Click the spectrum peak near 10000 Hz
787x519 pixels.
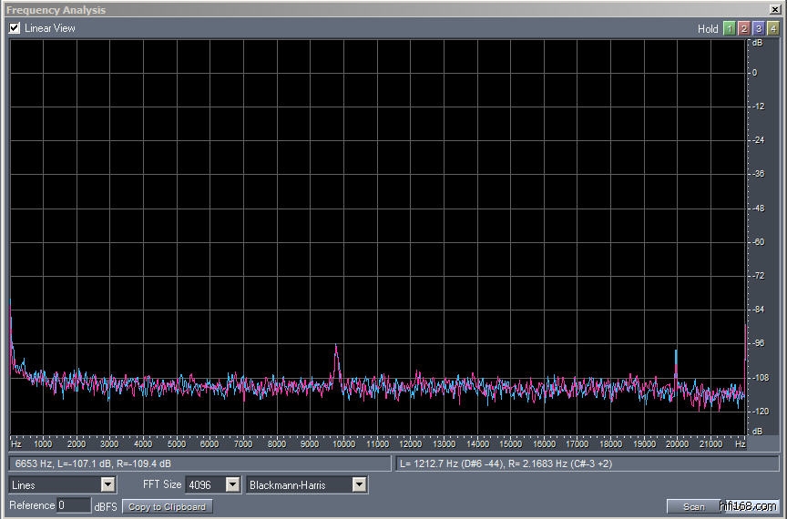pyautogui.click(x=336, y=350)
